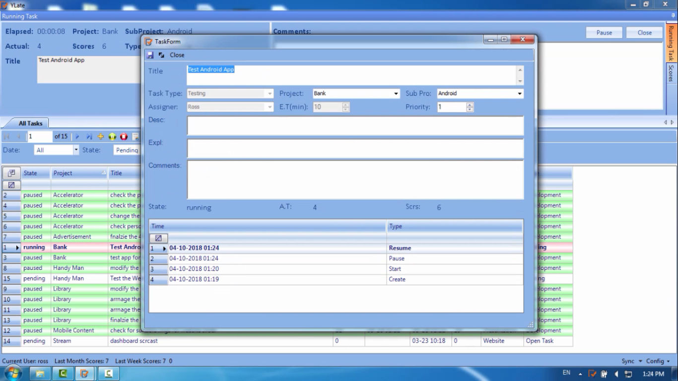
Task: Click the clear filter icon in the TaskForm history grid
Action: (x=158, y=238)
